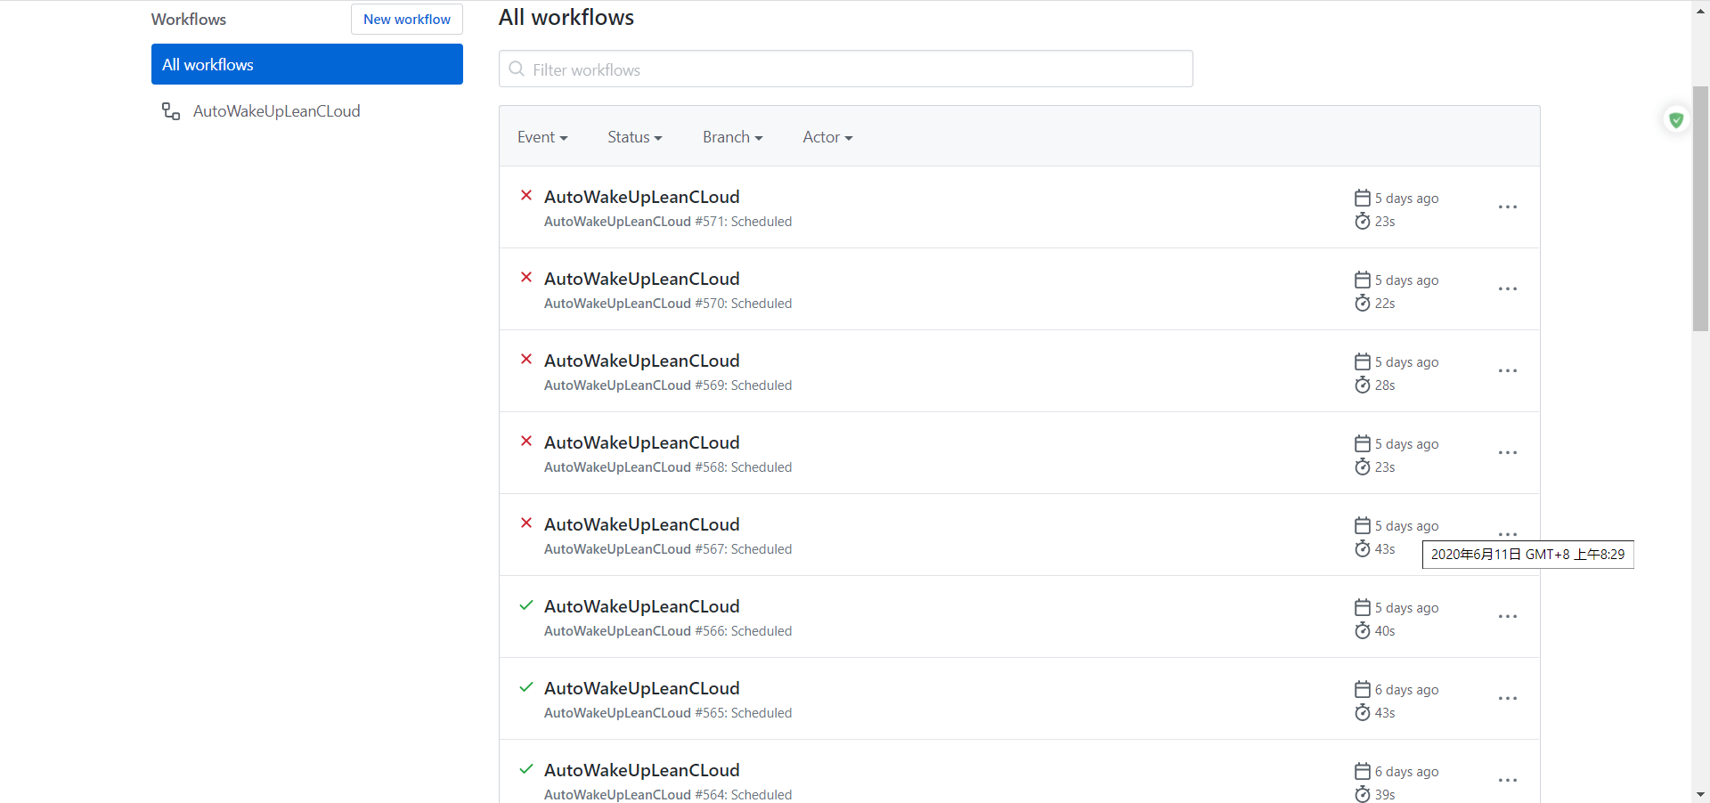Click the green shield extension icon
1710x803 pixels.
click(x=1676, y=120)
